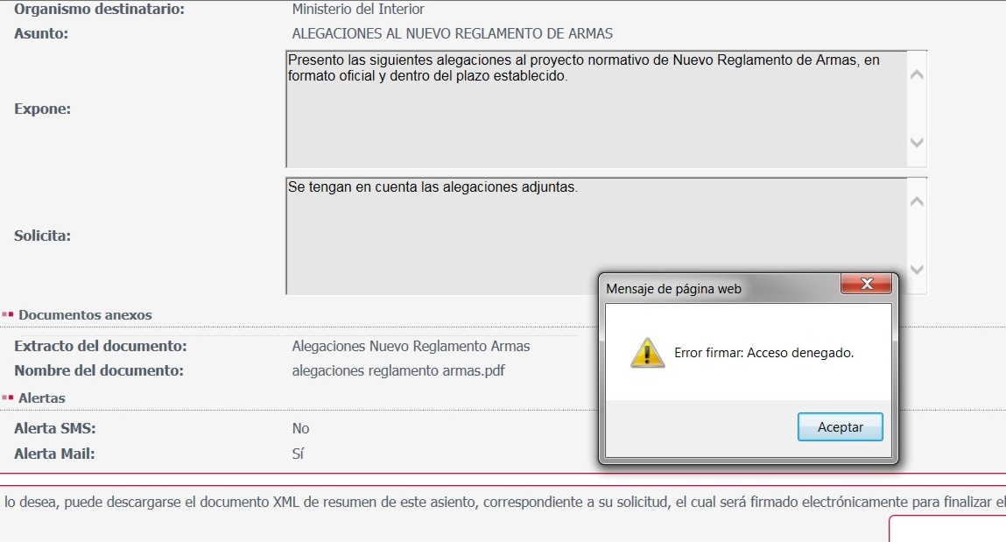Viewport: 1006px width, 542px height.
Task: Click the Asunto value 'ALEGACIONES AL NUEVO REGLAMENTO DE ARMAS'
Action: (x=452, y=33)
